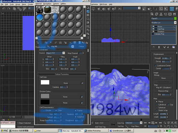The width and height of the screenshot is (178, 133).
Task: Open the Material menu in Material Editor
Action: point(38,4)
